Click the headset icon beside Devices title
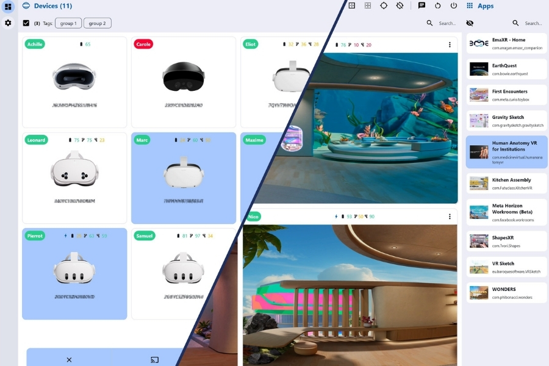This screenshot has height=366, width=549. tap(26, 5)
